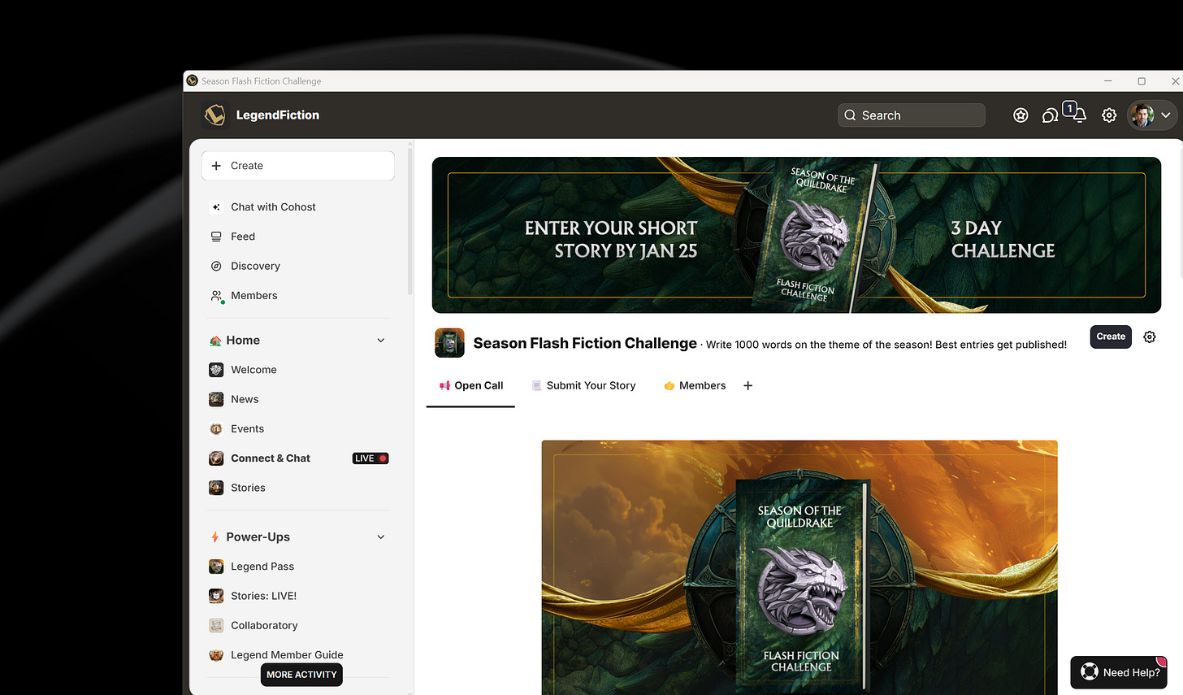
Task: Click the sidebar vertical scrollbar
Action: tap(410, 219)
